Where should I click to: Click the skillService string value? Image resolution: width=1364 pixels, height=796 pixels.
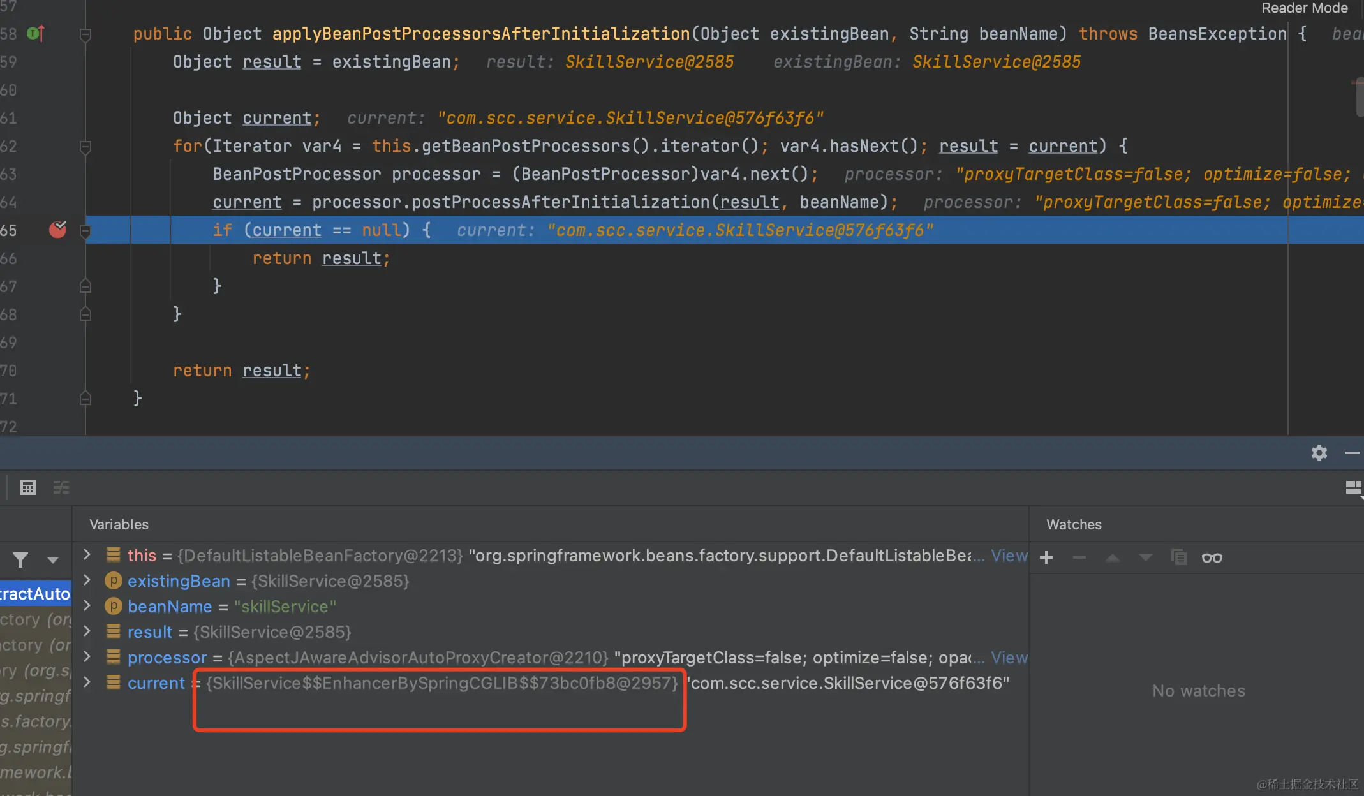pyautogui.click(x=285, y=607)
